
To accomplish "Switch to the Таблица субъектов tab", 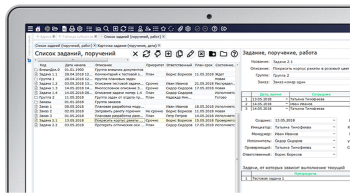I will tap(77, 36).
